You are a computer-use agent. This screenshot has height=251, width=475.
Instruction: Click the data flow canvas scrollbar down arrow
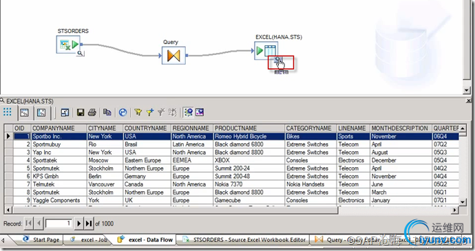467,90
